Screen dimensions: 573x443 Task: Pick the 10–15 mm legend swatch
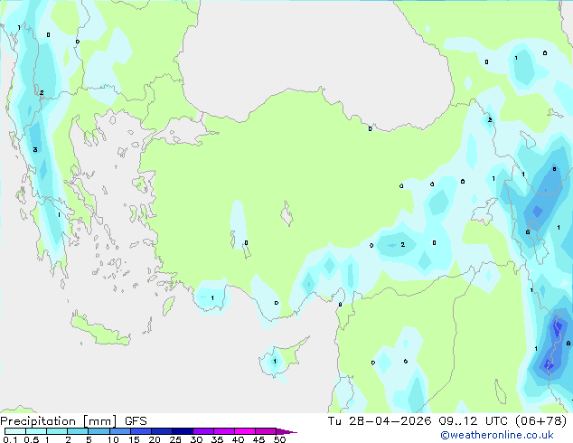pyautogui.click(x=120, y=431)
